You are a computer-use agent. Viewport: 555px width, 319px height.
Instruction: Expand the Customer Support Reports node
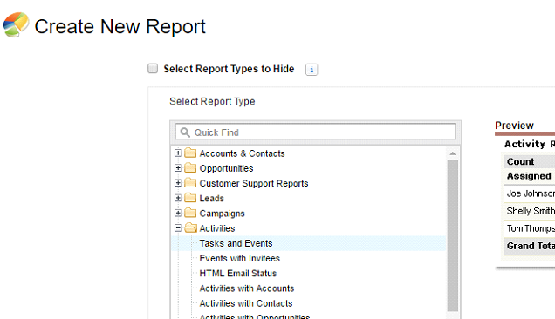[178, 183]
